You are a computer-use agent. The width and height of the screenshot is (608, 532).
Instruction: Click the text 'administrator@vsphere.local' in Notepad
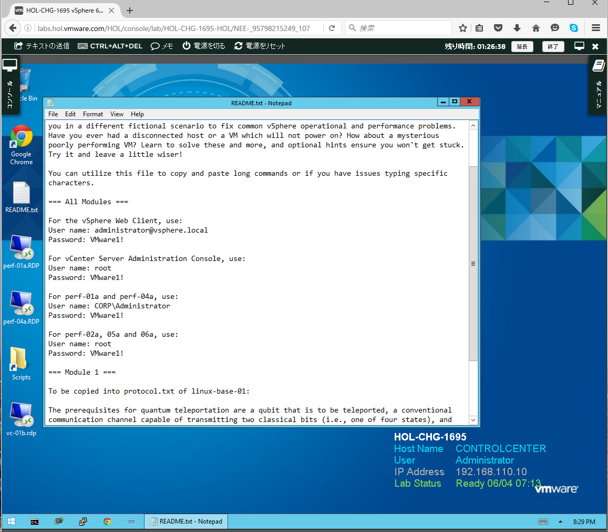[151, 230]
